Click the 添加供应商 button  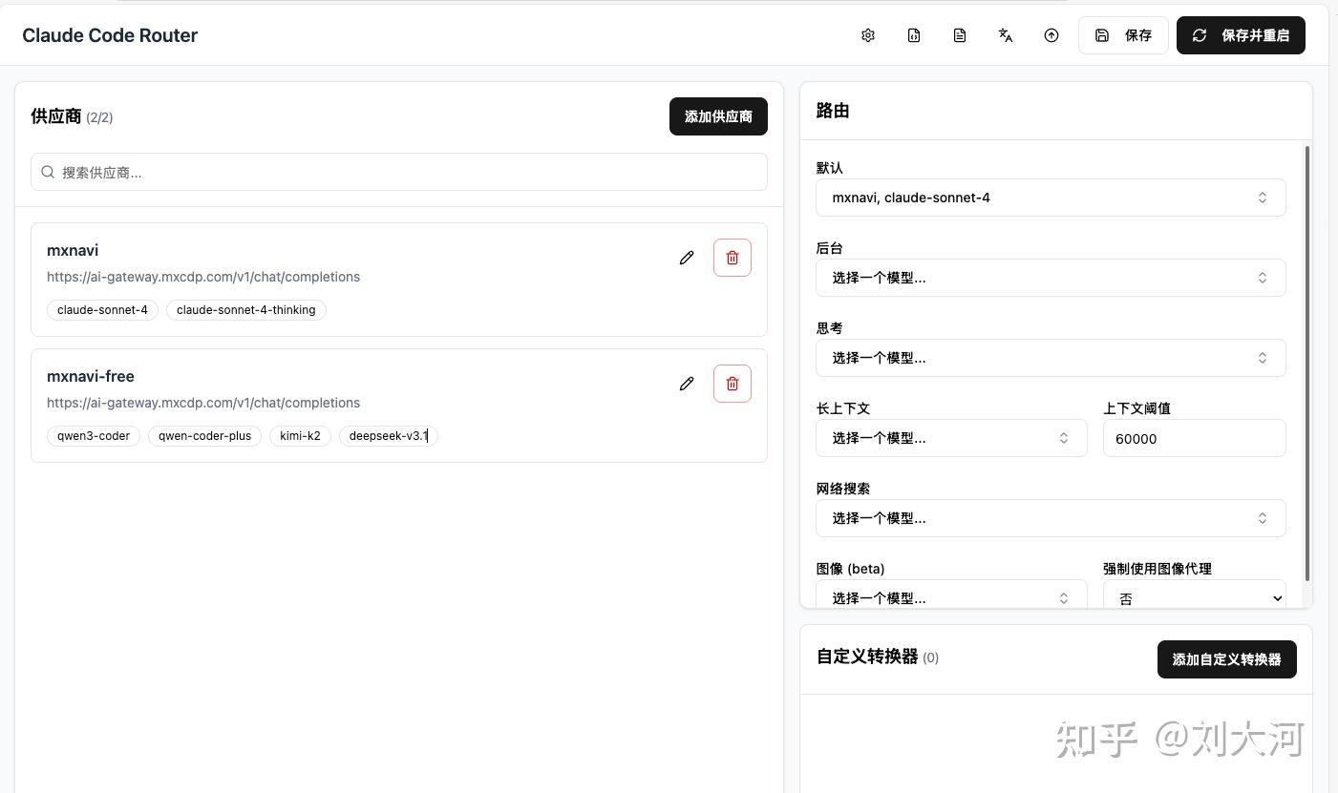click(x=718, y=116)
